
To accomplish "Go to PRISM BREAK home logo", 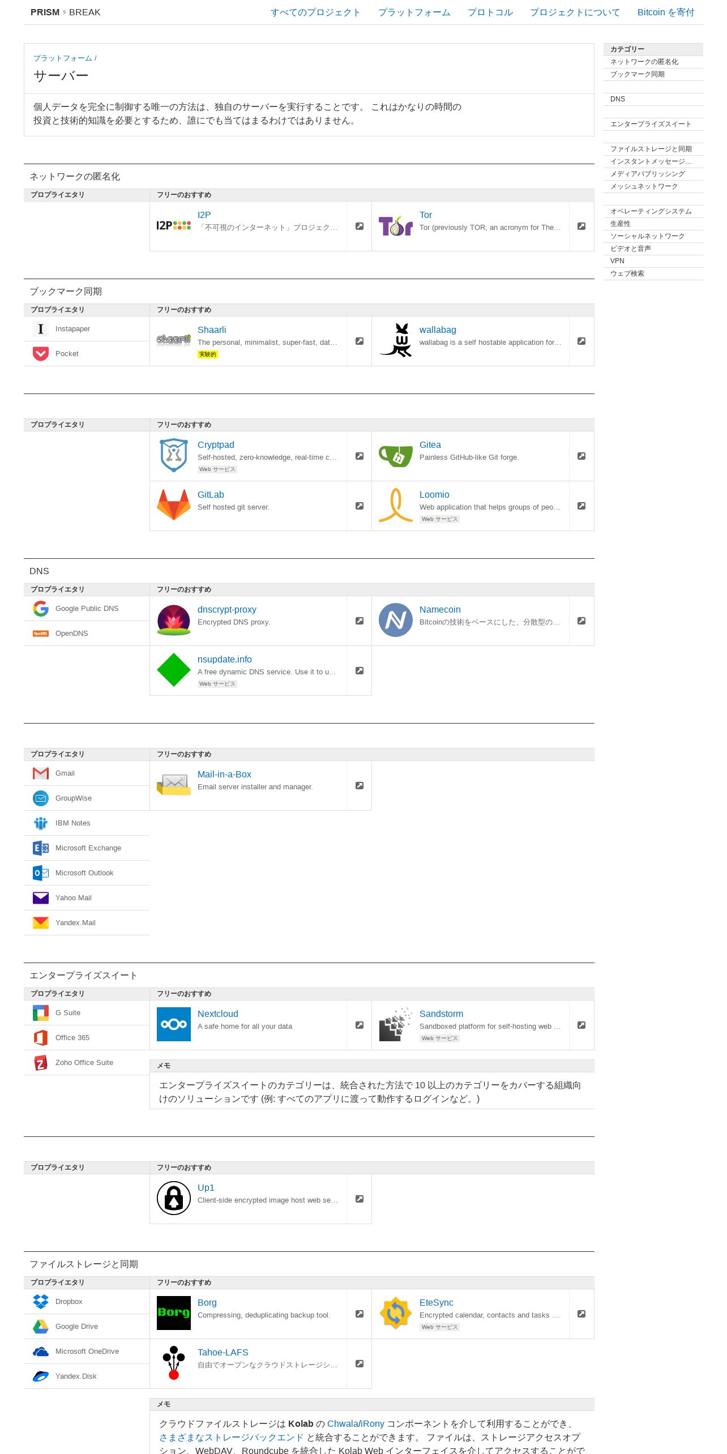I will (x=66, y=12).
